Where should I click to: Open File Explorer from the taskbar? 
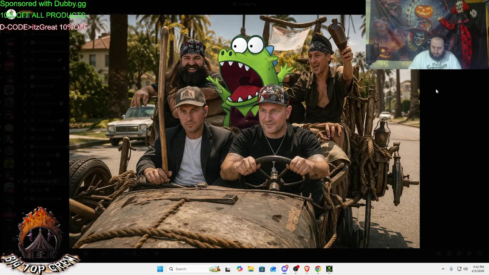click(251, 269)
